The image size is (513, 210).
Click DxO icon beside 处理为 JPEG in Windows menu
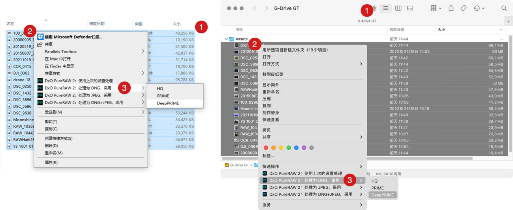(x=40, y=95)
